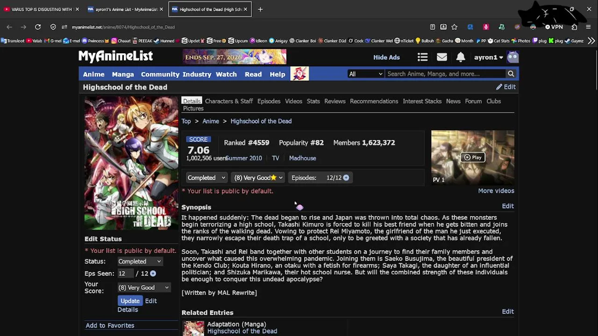598x336 pixels.
Task: Open the Status dropdown in Edit Status
Action: tap(140, 261)
